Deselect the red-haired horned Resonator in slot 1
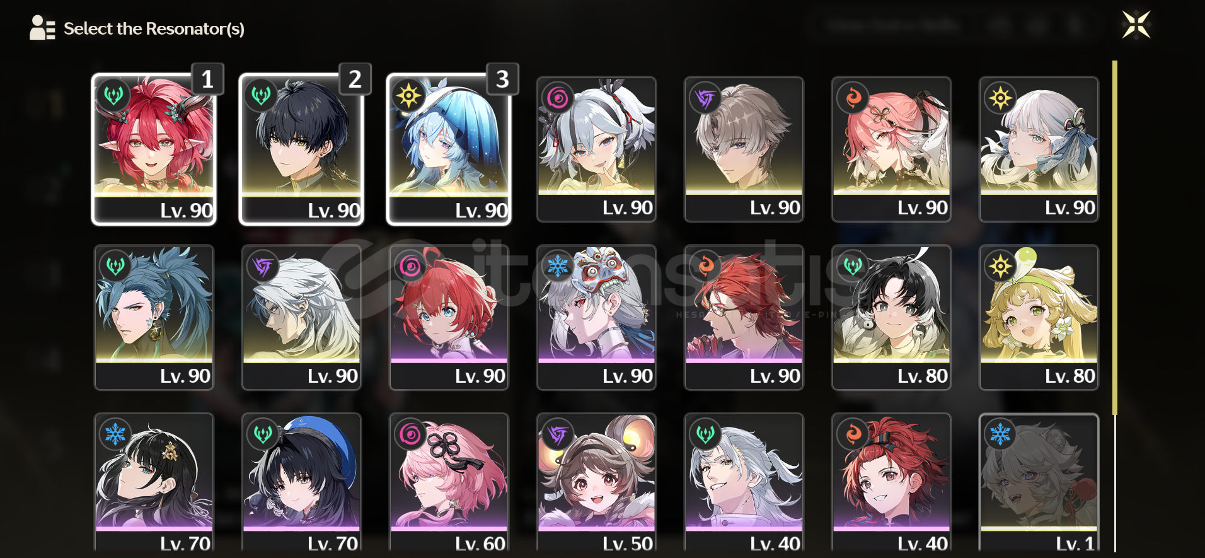Image resolution: width=1205 pixels, height=558 pixels. (154, 149)
